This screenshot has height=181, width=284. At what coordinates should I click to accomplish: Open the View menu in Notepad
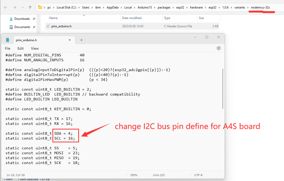pyautogui.click(x=35, y=48)
